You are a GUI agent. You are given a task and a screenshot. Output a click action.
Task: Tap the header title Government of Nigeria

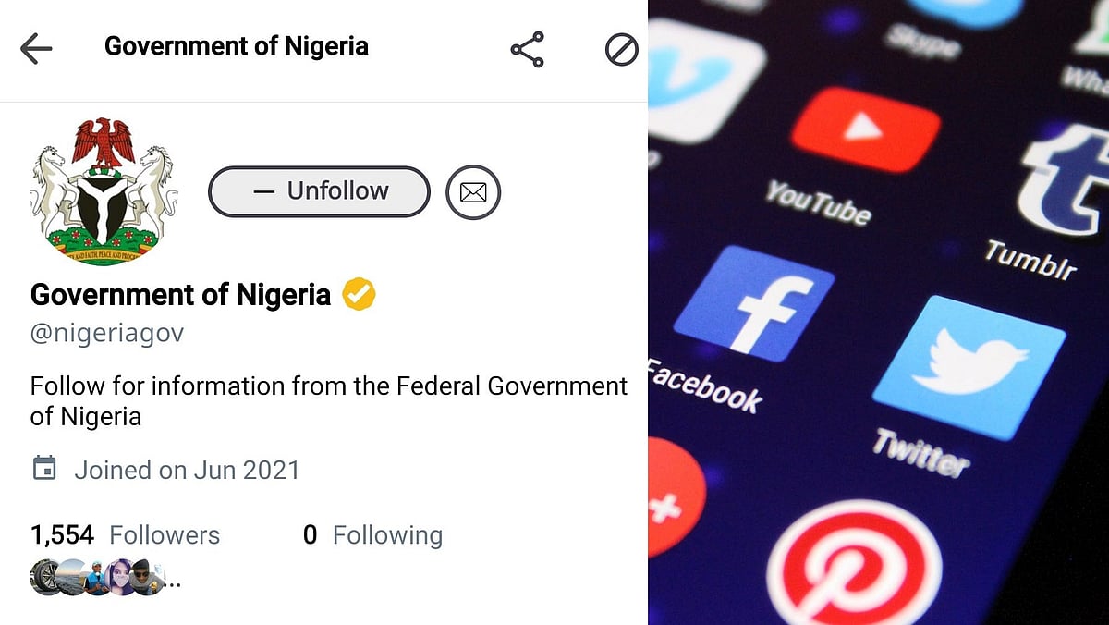tap(237, 46)
